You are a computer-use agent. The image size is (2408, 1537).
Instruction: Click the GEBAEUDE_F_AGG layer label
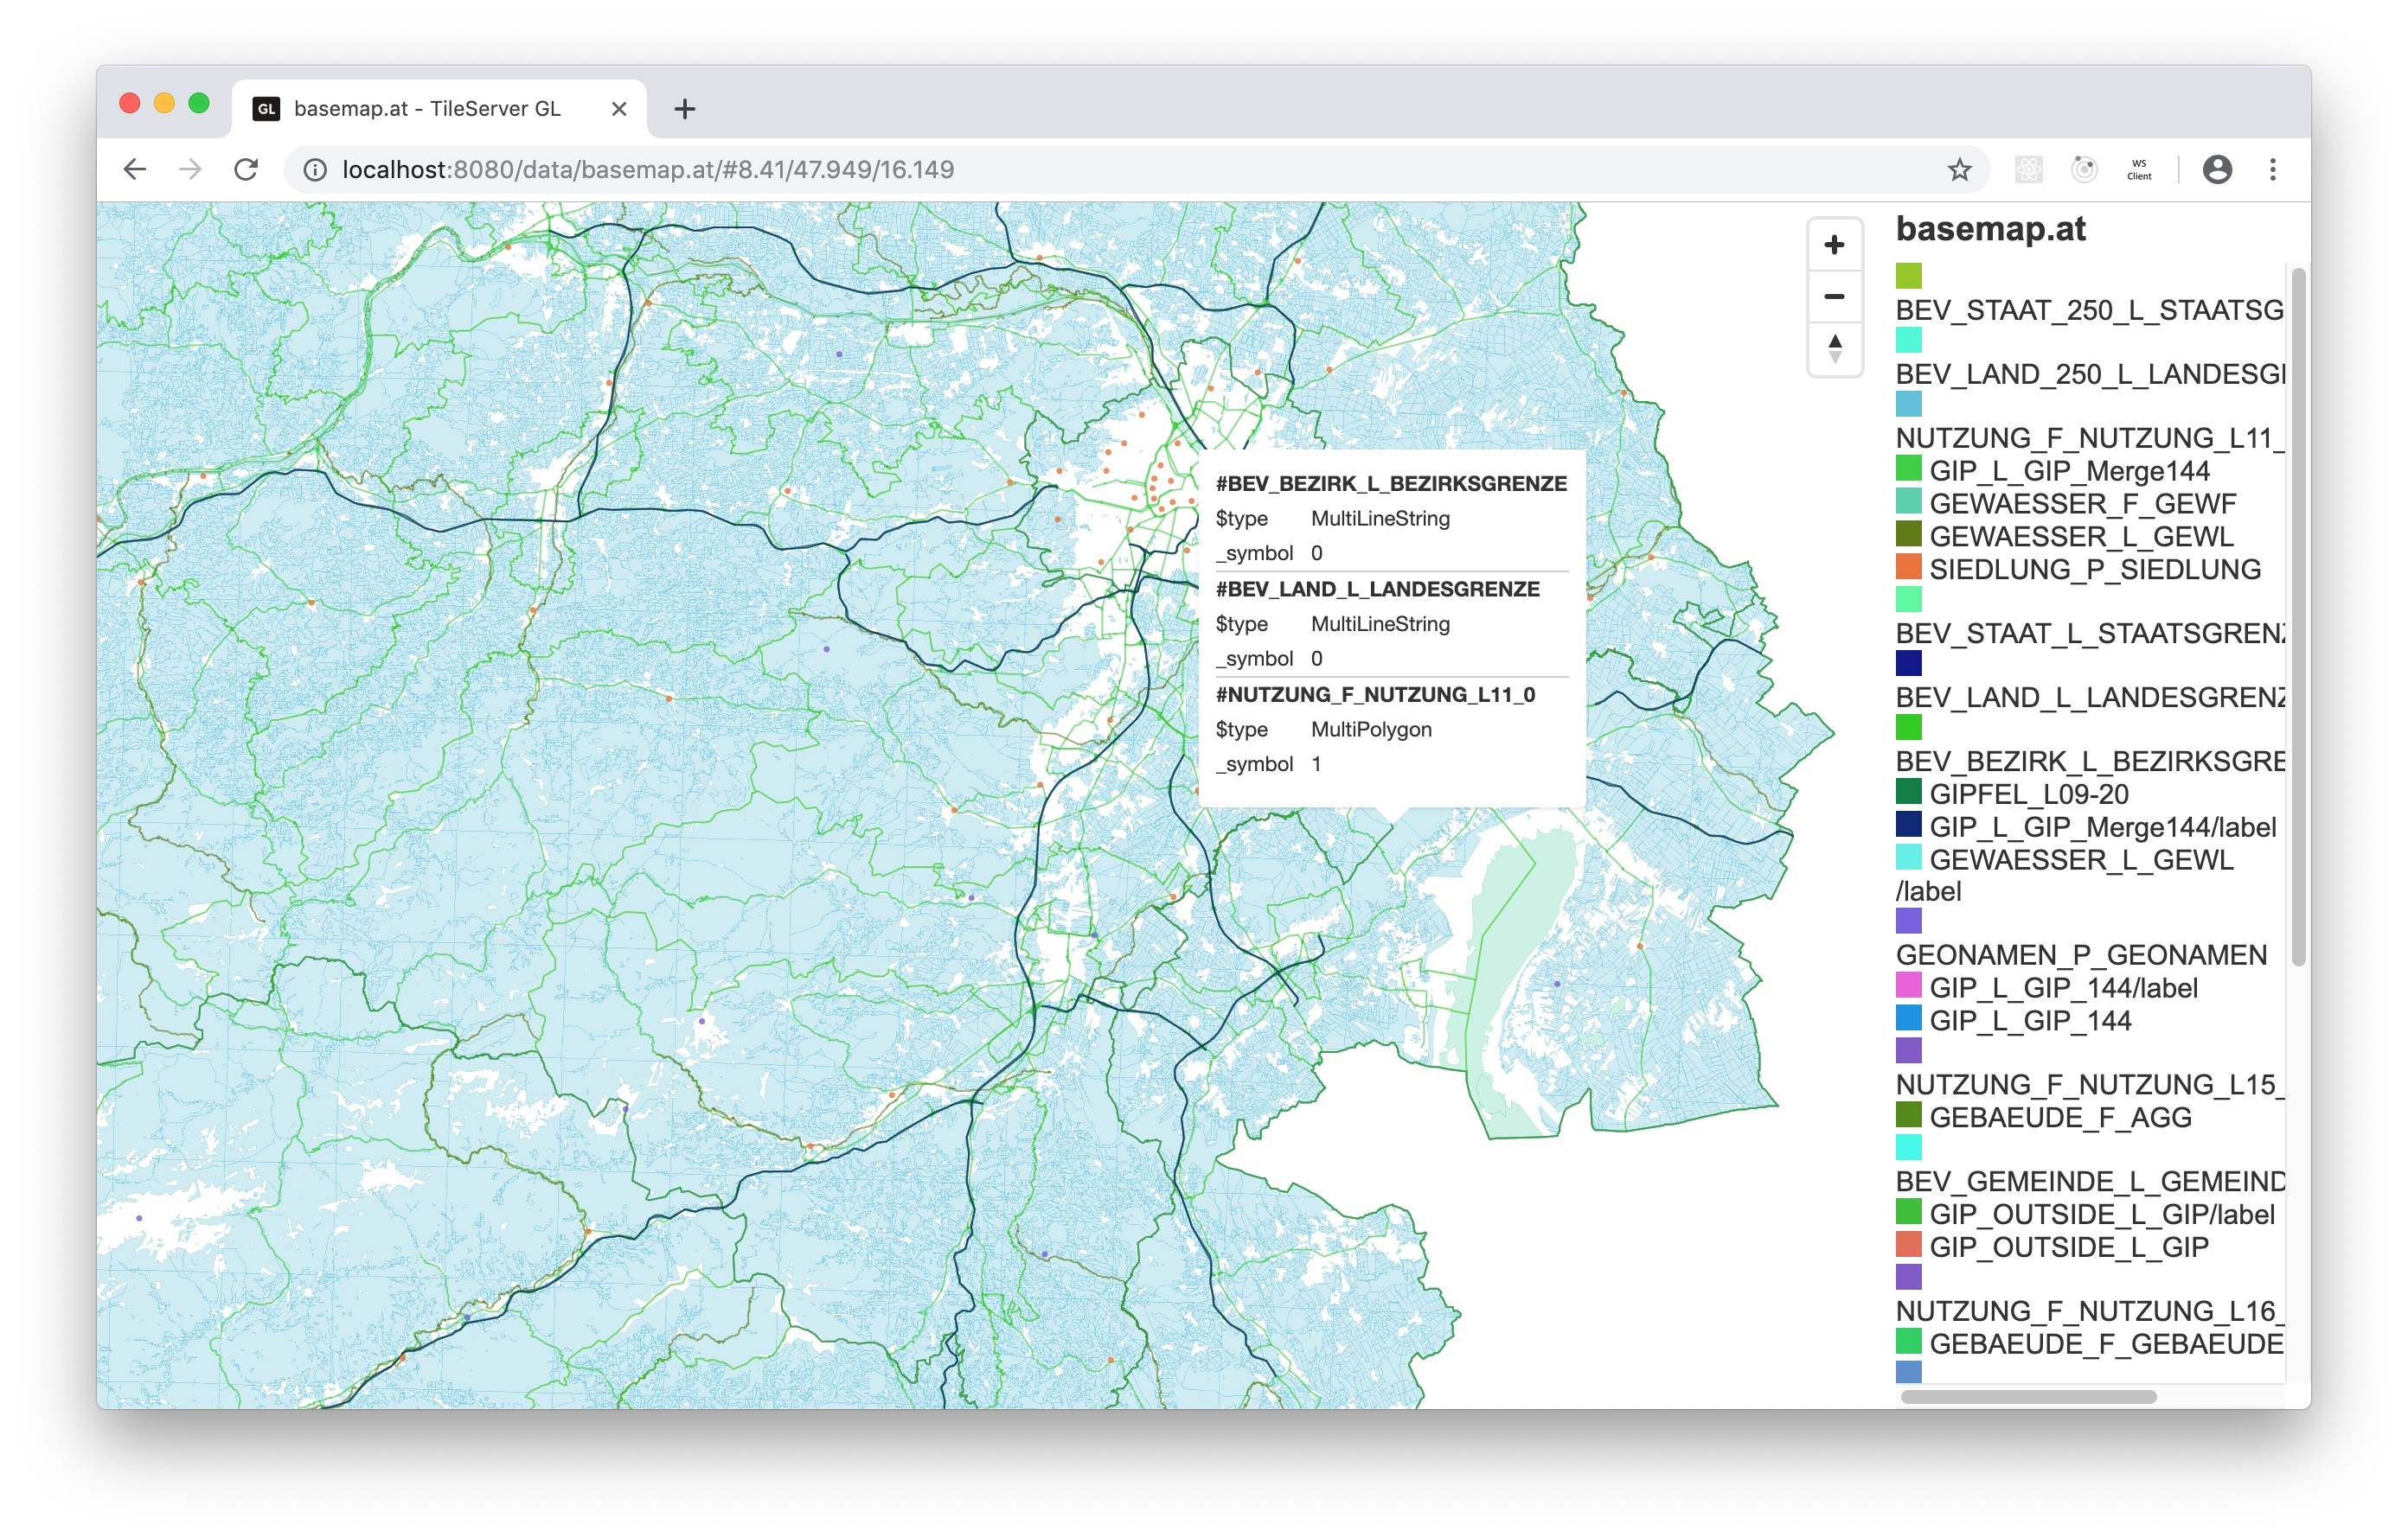click(2059, 1117)
